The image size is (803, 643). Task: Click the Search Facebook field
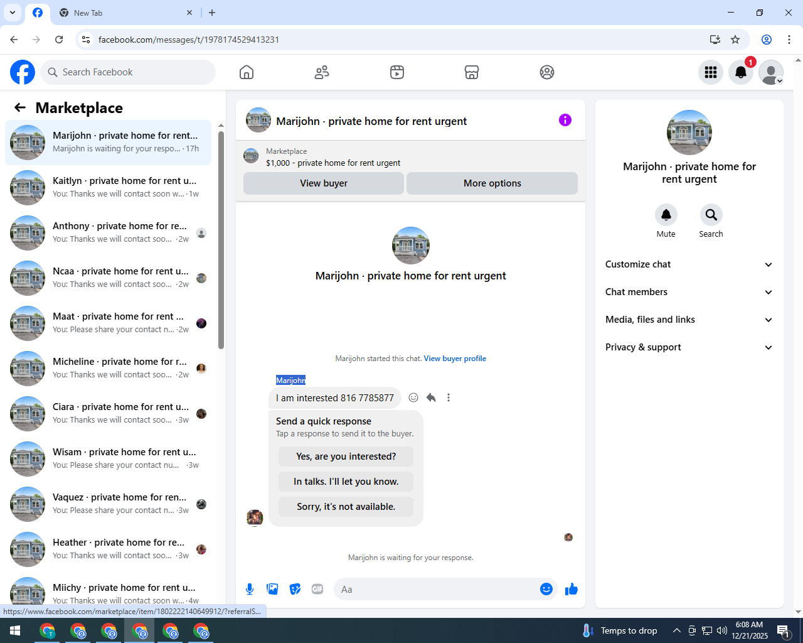point(128,72)
